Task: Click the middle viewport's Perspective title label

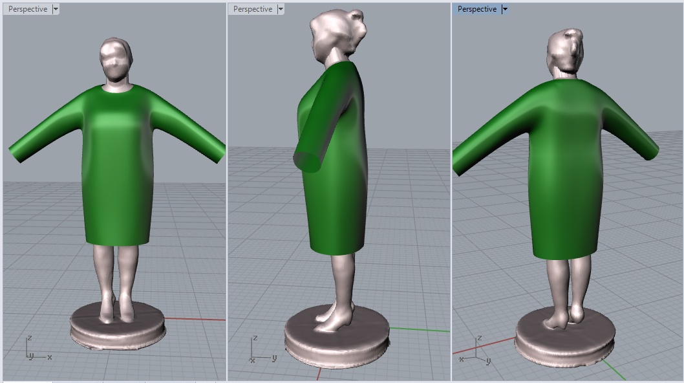Action: point(253,9)
